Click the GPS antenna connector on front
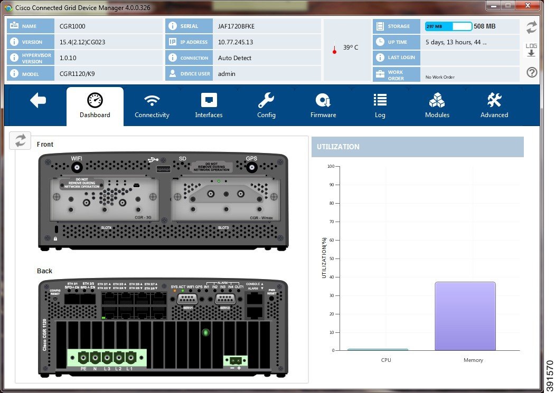555x393 pixels. click(252, 167)
